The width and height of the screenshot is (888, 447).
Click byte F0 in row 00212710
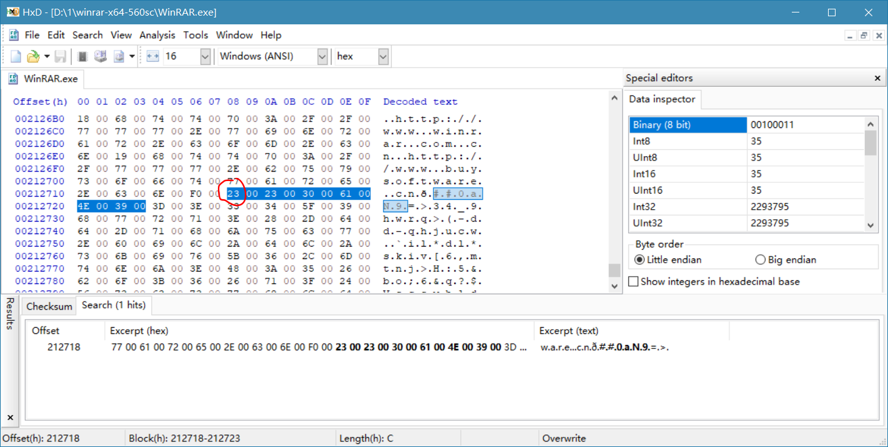tap(195, 194)
